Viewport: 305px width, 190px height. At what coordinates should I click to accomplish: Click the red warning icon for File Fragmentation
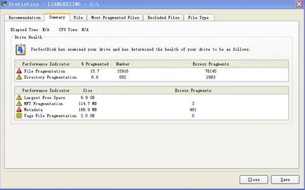(x=19, y=71)
